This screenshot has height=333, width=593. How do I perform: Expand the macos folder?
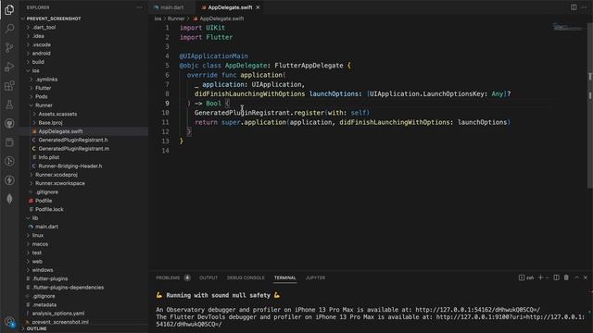point(40,244)
